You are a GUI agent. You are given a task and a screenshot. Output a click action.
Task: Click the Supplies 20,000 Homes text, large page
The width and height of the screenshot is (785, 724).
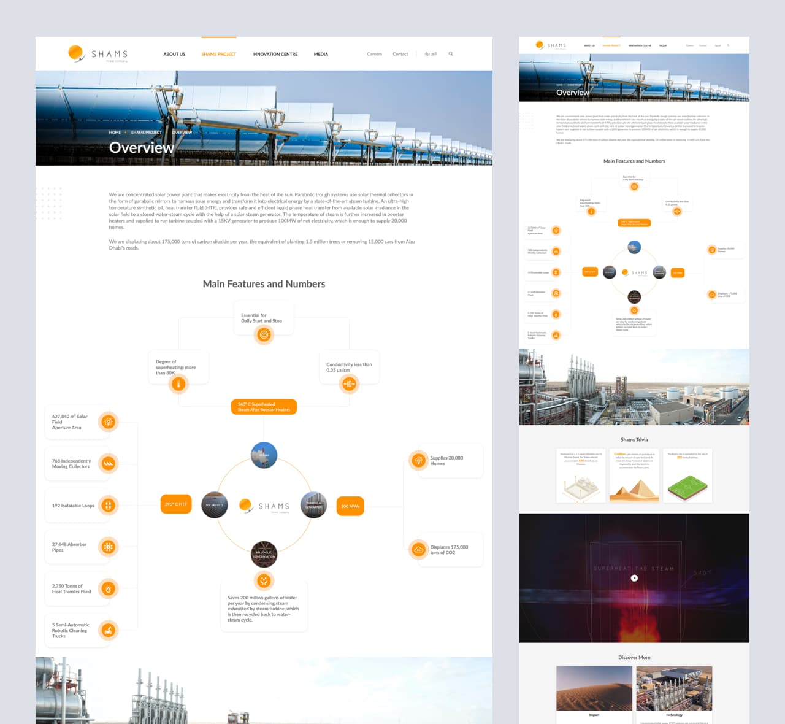[446, 461]
